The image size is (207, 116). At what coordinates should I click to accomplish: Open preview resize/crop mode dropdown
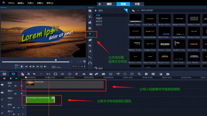click(x=59, y=67)
